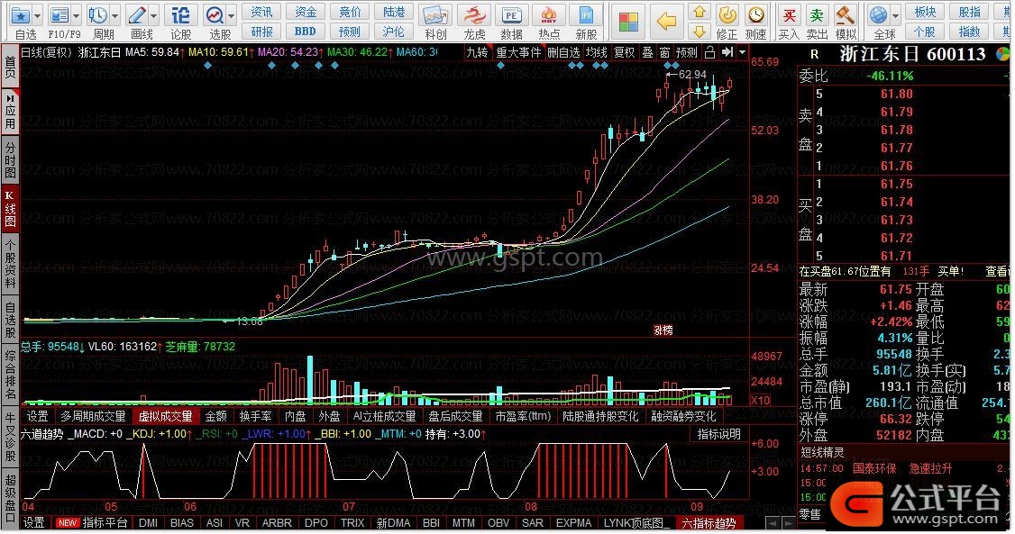Select the EXPMA indicator tab
Viewport: 1015px width, 534px height.
573,523
